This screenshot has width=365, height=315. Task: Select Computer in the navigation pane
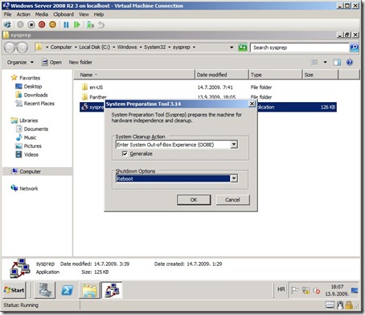click(x=30, y=171)
